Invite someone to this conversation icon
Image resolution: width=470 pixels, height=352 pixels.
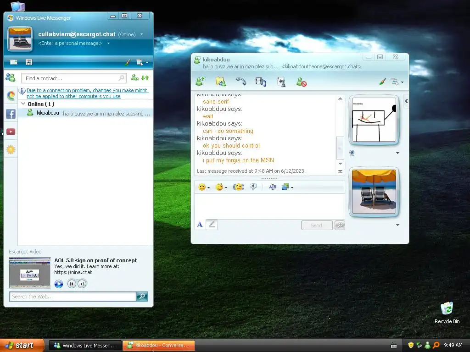200,82
